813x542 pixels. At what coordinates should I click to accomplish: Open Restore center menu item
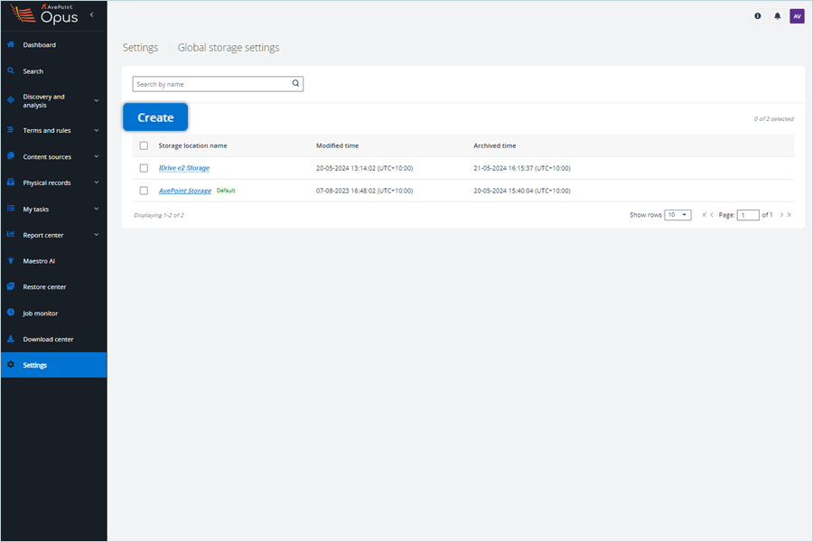pyautogui.click(x=54, y=287)
